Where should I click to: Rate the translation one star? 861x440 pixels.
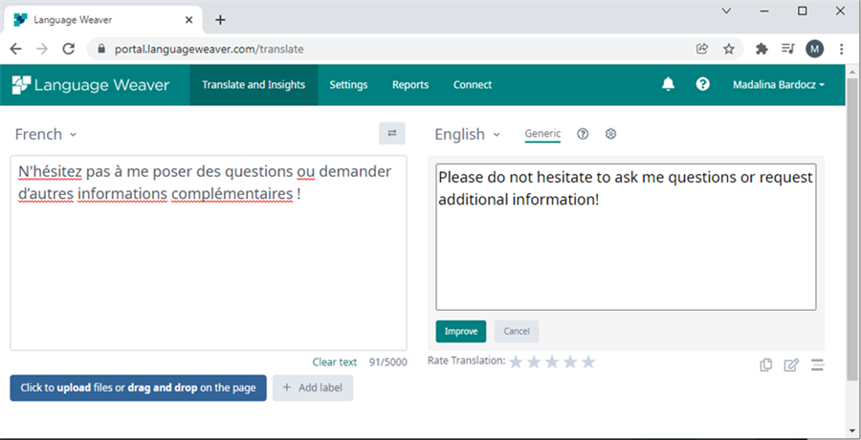pyautogui.click(x=517, y=362)
